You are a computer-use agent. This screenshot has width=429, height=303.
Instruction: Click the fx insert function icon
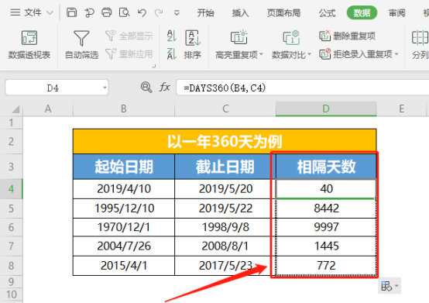[165, 88]
